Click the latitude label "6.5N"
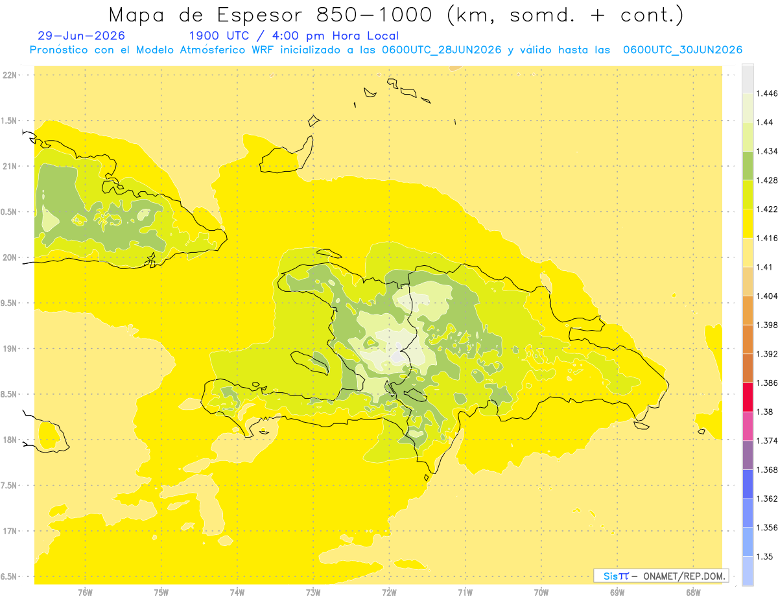778x601 pixels. point(10,577)
